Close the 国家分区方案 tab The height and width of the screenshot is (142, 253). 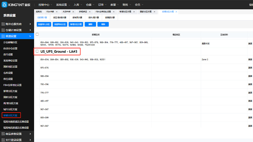click(154, 12)
